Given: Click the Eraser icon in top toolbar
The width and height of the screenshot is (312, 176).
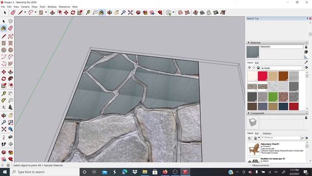Looking at the screenshot, I should (13, 13).
